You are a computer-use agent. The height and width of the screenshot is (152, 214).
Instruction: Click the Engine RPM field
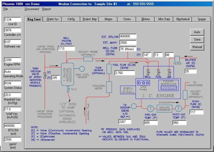(x=13, y=60)
